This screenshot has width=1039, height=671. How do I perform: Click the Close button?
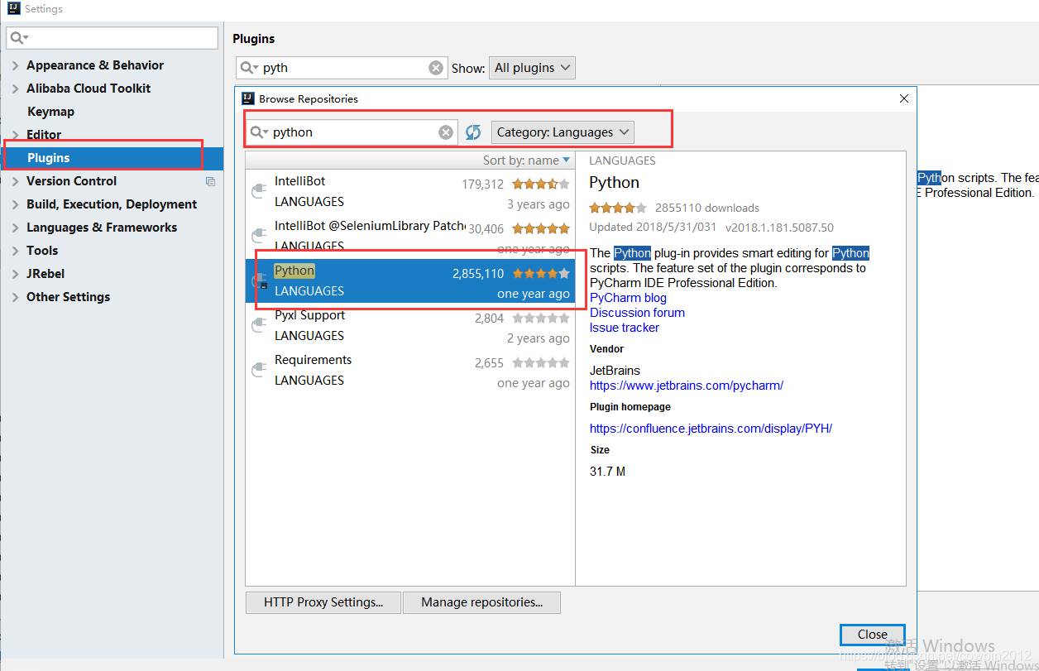(873, 635)
